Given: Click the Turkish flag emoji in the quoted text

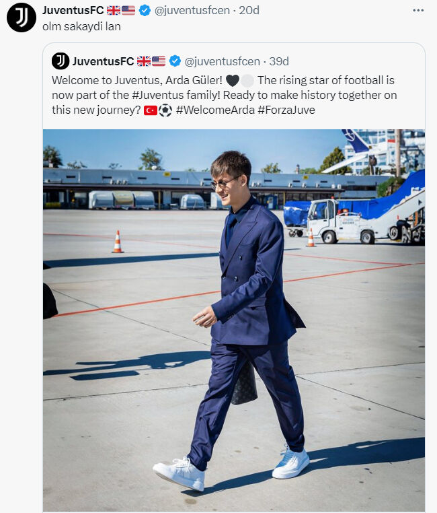Looking at the screenshot, I should (150, 110).
